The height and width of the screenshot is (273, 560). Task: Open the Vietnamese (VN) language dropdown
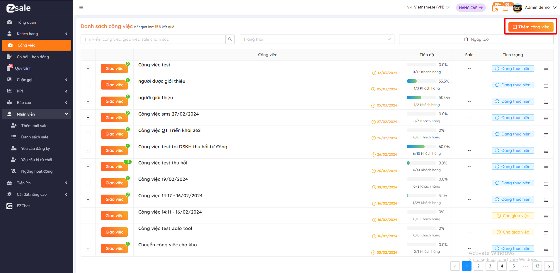click(428, 7)
